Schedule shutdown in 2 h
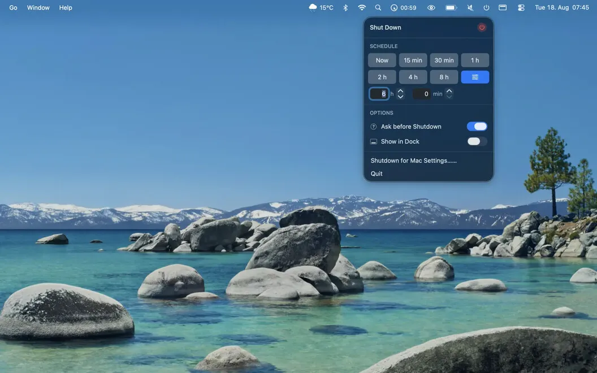Viewport: 597px width, 373px height. (382, 77)
